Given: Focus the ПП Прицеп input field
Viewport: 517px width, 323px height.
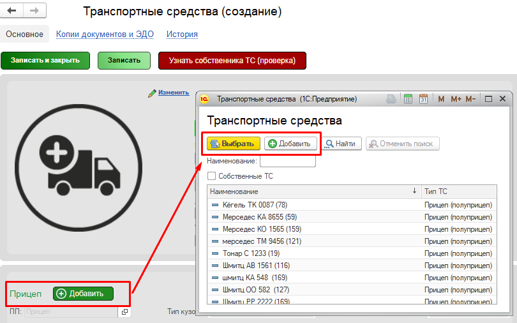Looking at the screenshot, I should click(71, 312).
